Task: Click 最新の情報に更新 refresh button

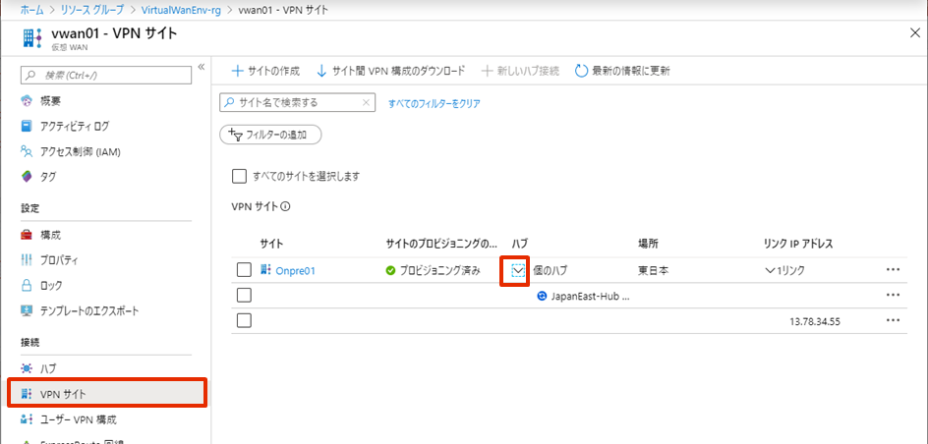Action: pyautogui.click(x=622, y=71)
